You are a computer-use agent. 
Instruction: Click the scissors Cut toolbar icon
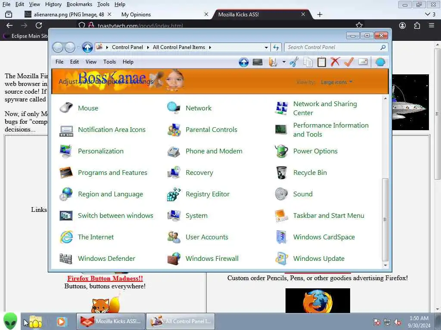(x=294, y=62)
